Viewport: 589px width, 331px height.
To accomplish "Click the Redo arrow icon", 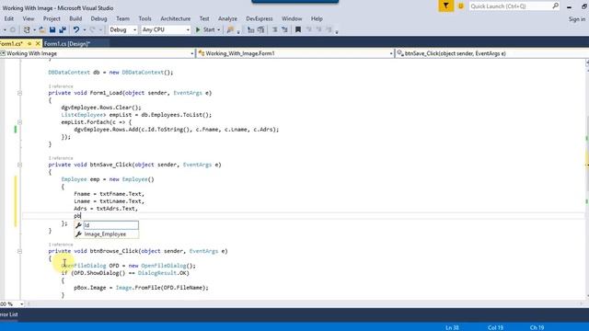I will pyautogui.click(x=92, y=29).
